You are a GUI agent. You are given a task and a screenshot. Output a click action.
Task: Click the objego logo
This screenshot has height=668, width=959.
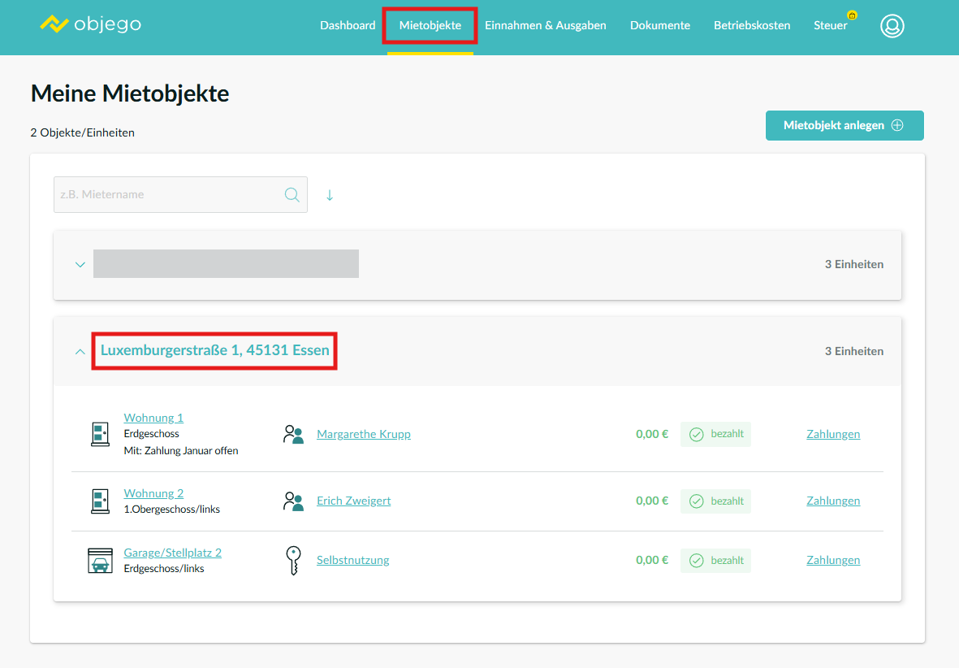[90, 24]
